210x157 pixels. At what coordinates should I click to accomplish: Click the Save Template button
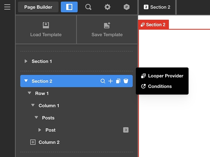click(107, 29)
